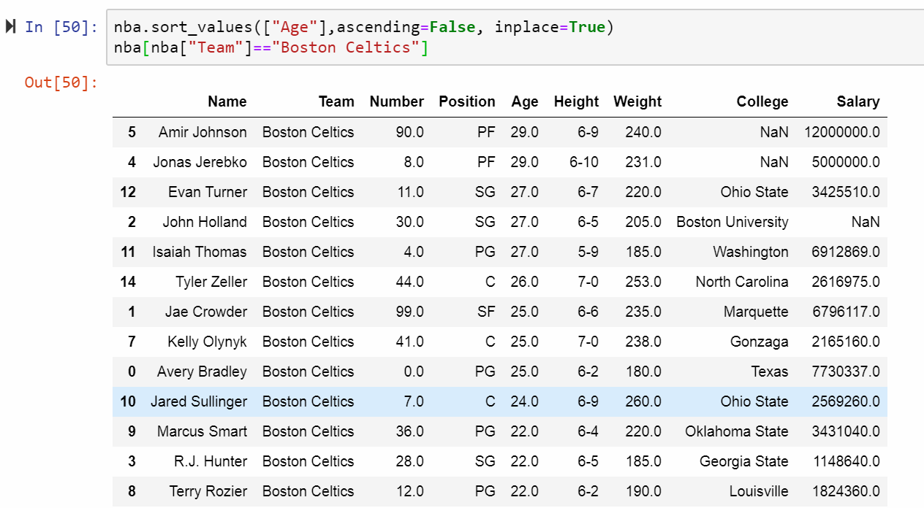
Task: Click salary value 1824360.0
Action: [846, 491]
